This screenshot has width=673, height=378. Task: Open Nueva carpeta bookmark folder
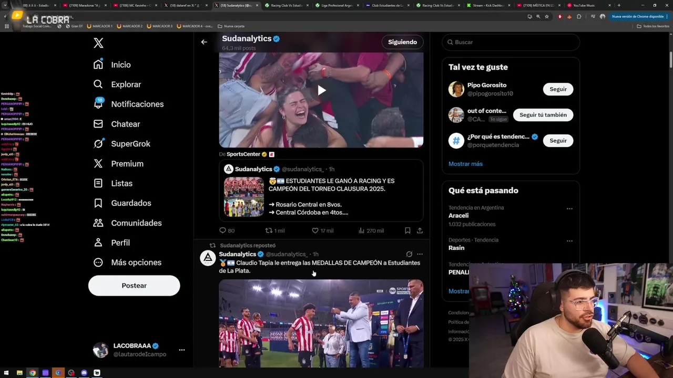click(231, 26)
